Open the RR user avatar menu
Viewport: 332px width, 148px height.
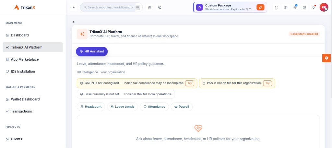[324, 7]
